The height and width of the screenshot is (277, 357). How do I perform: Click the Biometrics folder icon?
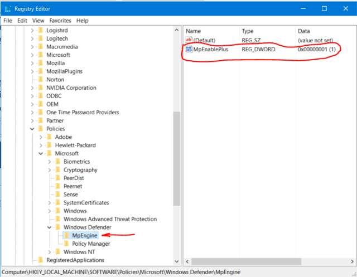(58, 161)
